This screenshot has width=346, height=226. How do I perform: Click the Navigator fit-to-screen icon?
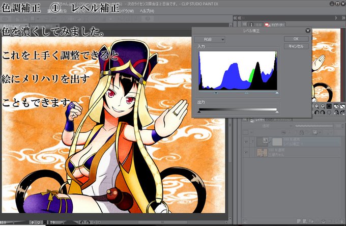[x=336, y=106]
